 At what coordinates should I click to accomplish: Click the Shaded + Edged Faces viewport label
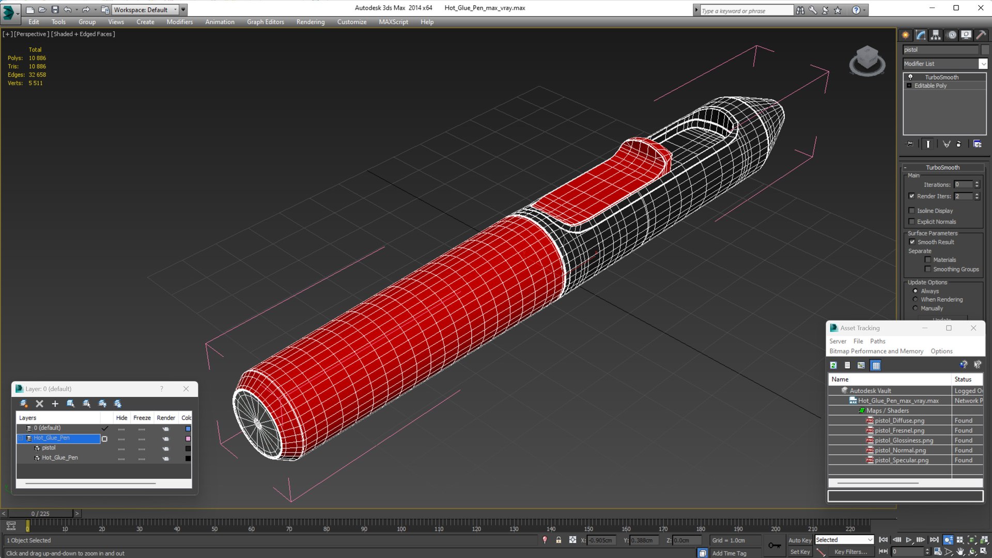tap(83, 34)
